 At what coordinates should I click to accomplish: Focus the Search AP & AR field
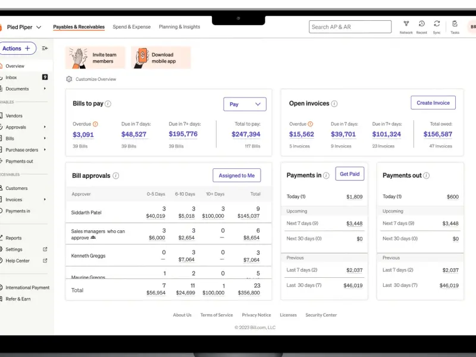pyautogui.click(x=350, y=27)
